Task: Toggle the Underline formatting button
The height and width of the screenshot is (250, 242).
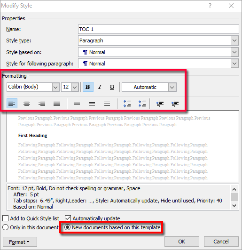Action: tap(112, 87)
